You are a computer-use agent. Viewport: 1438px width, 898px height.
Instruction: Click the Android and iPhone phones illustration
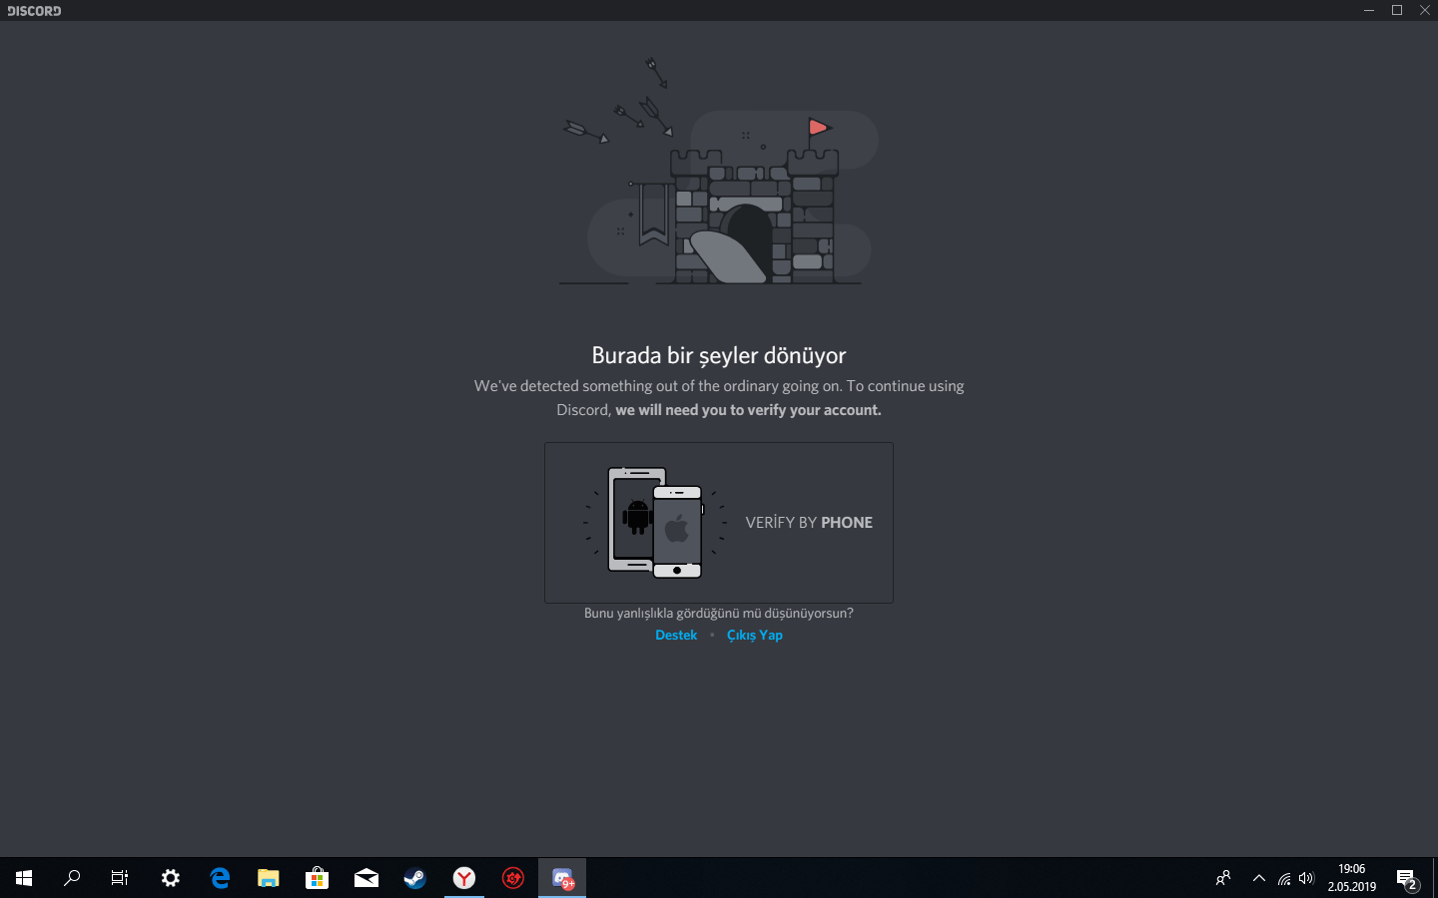coord(655,522)
